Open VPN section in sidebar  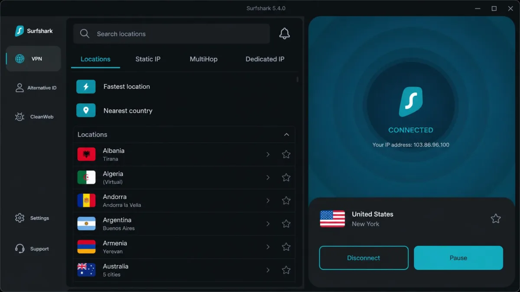tap(33, 58)
